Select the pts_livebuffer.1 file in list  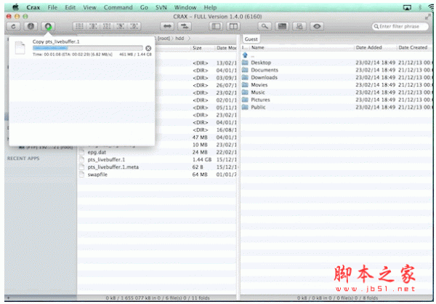point(106,160)
